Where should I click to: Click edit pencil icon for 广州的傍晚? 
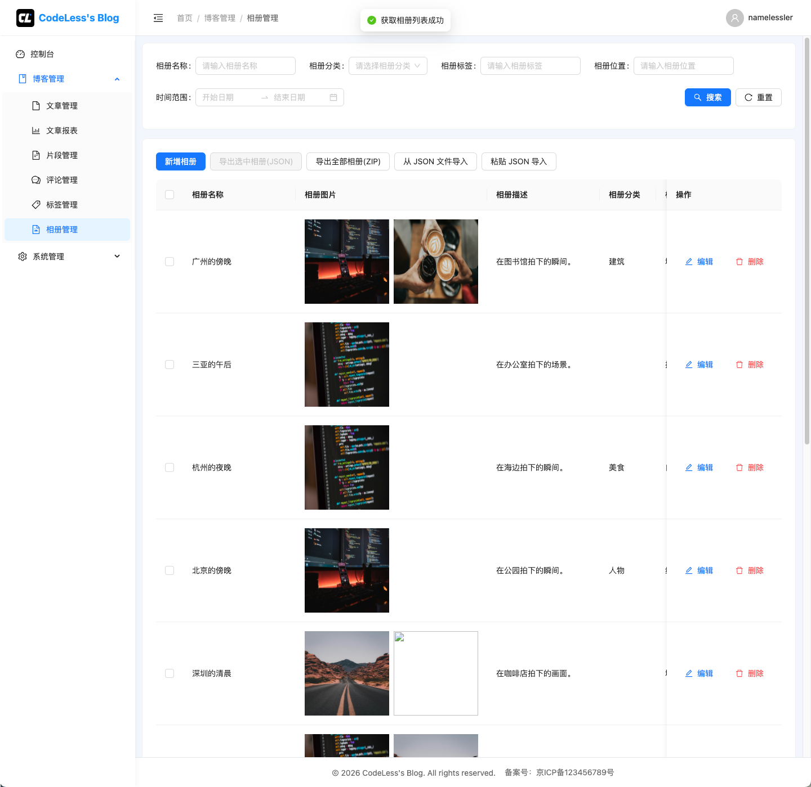[x=689, y=262]
